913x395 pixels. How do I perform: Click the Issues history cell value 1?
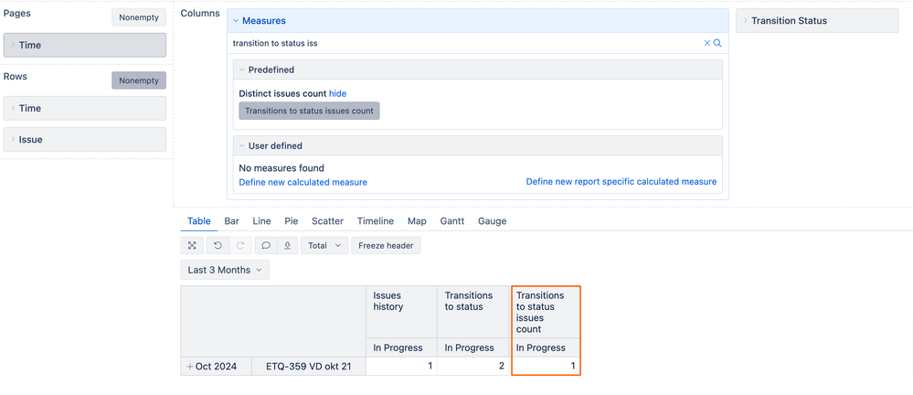[401, 367]
